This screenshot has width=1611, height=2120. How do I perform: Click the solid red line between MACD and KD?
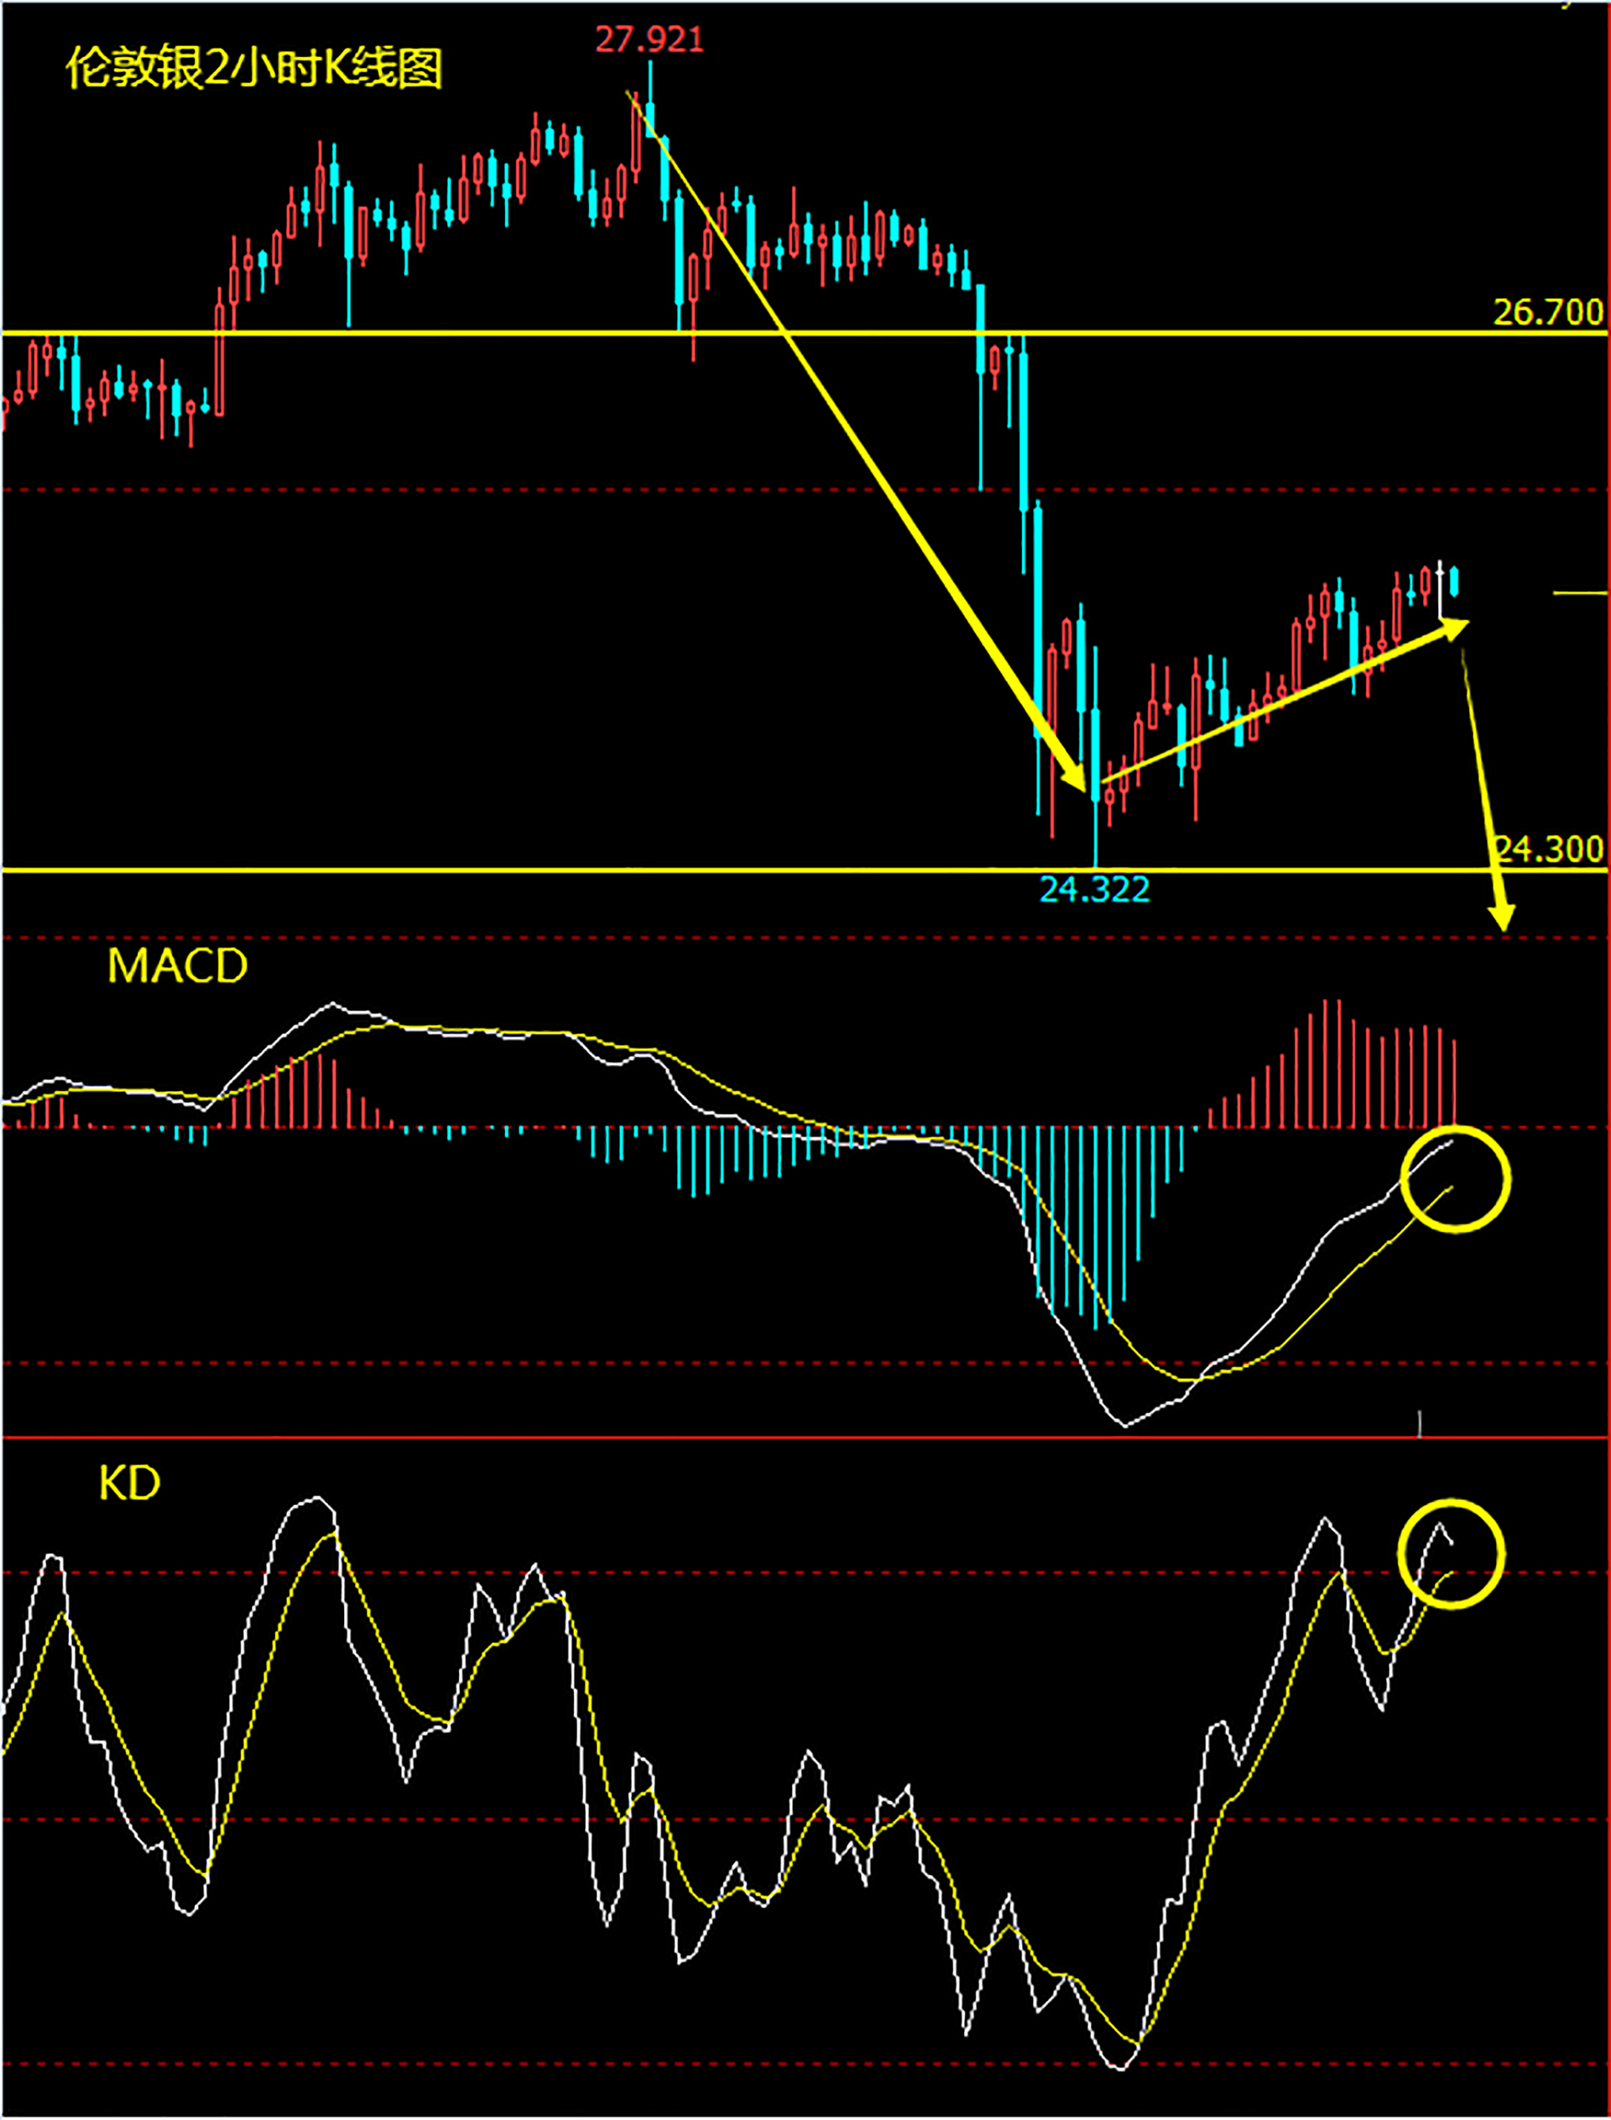click(805, 1438)
